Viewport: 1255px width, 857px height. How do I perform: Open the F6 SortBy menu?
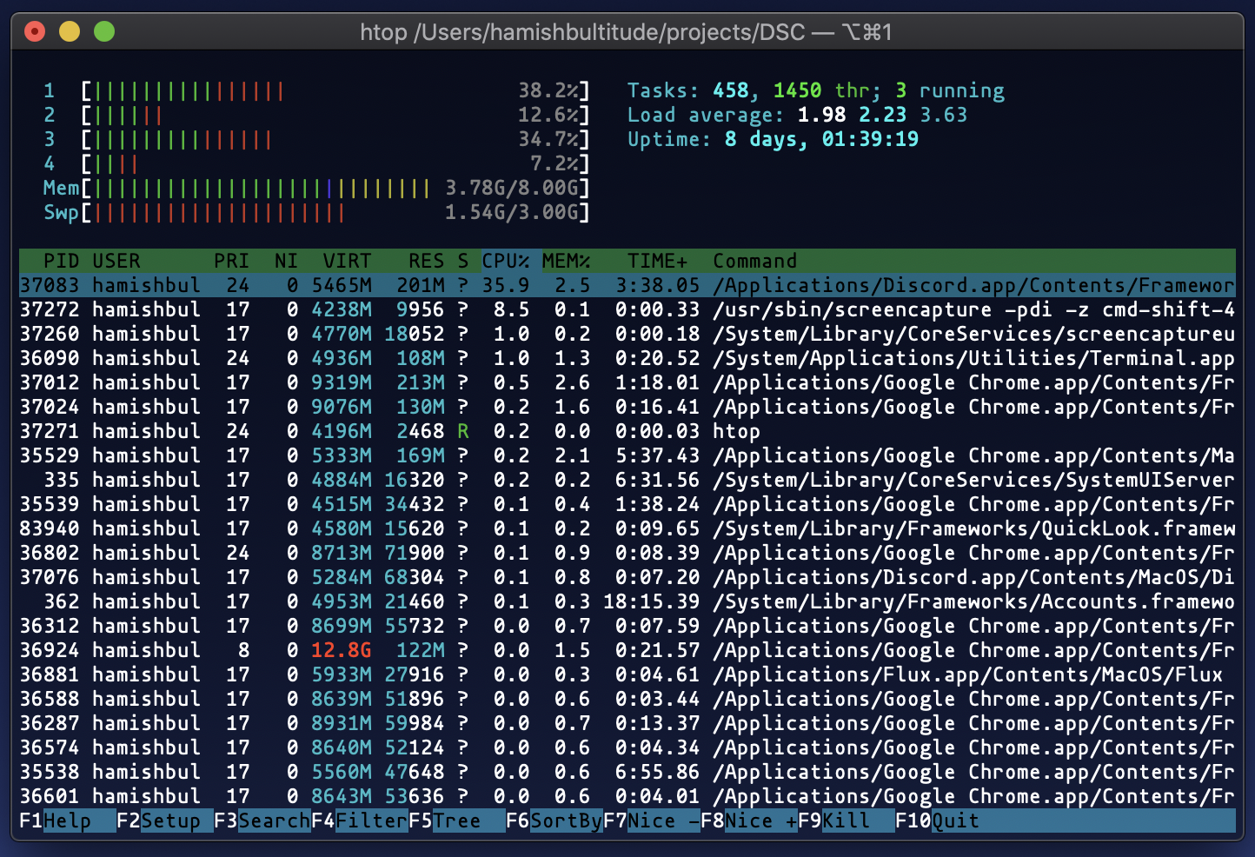pos(554,820)
